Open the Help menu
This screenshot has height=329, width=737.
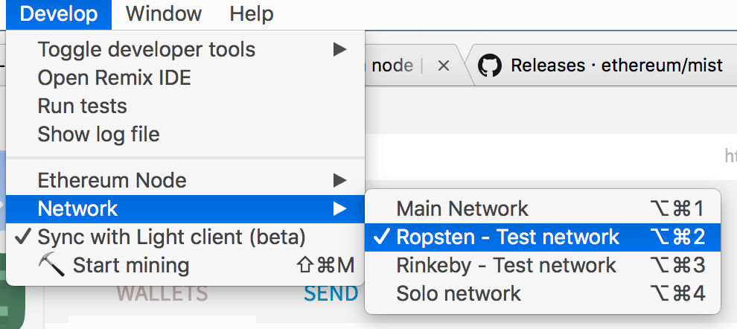[251, 13]
